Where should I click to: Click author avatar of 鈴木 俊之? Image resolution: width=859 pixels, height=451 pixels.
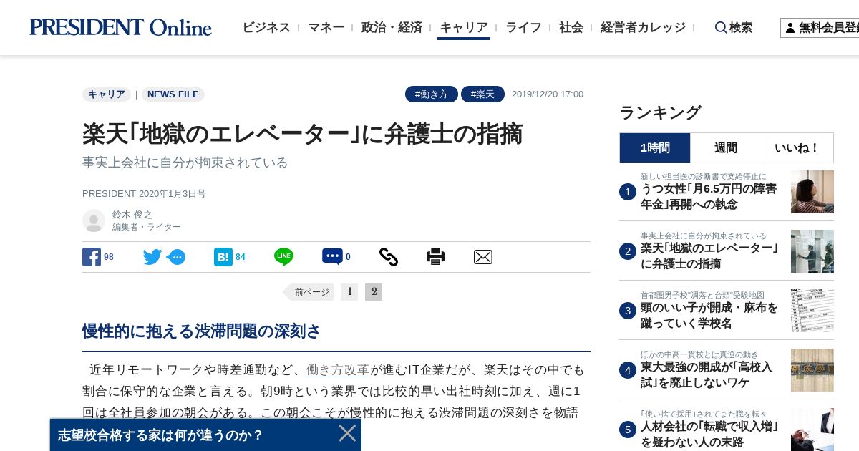click(x=94, y=220)
